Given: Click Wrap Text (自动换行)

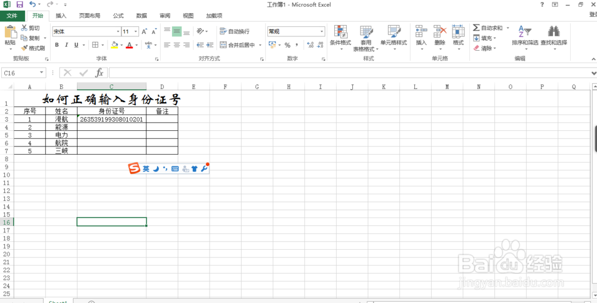Looking at the screenshot, I should click(235, 31).
